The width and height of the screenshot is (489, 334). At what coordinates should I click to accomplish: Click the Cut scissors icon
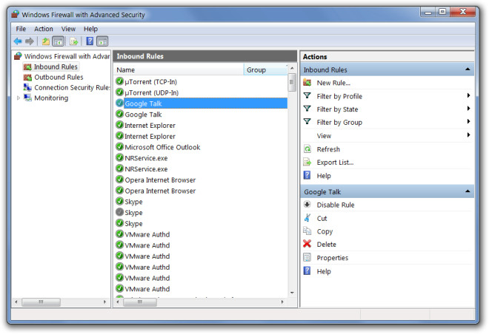307,218
